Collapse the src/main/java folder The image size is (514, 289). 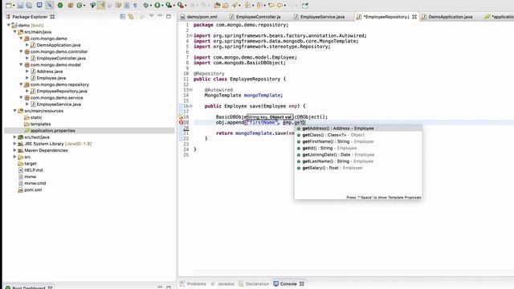[14, 32]
